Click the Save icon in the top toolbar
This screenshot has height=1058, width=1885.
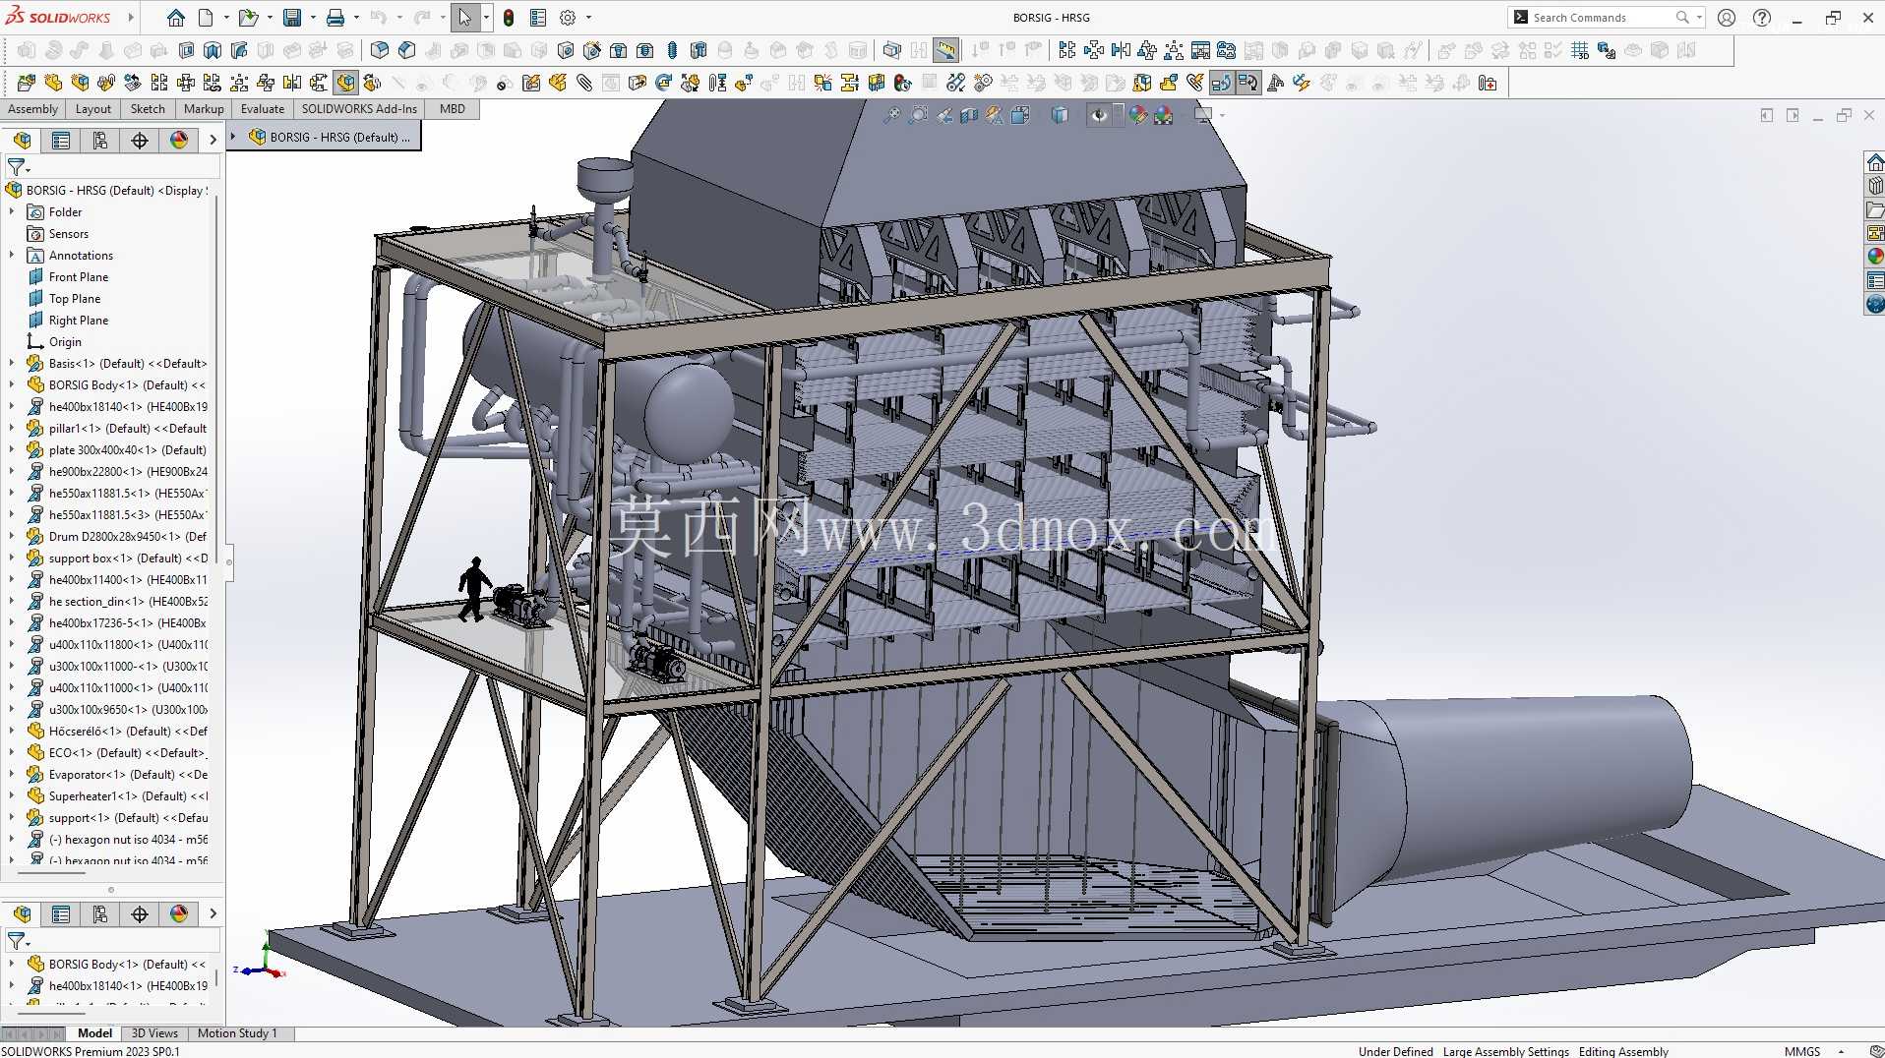click(292, 18)
